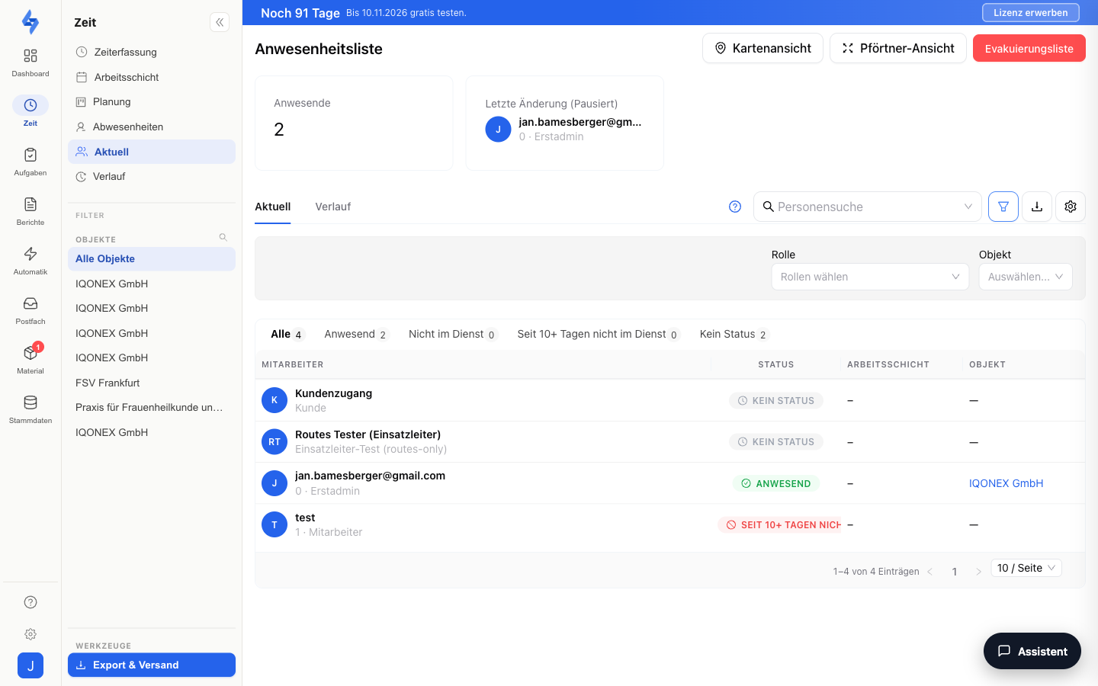This screenshot has height=686, width=1098.
Task: Open Arbeitsschicht menu item
Action: click(152, 77)
